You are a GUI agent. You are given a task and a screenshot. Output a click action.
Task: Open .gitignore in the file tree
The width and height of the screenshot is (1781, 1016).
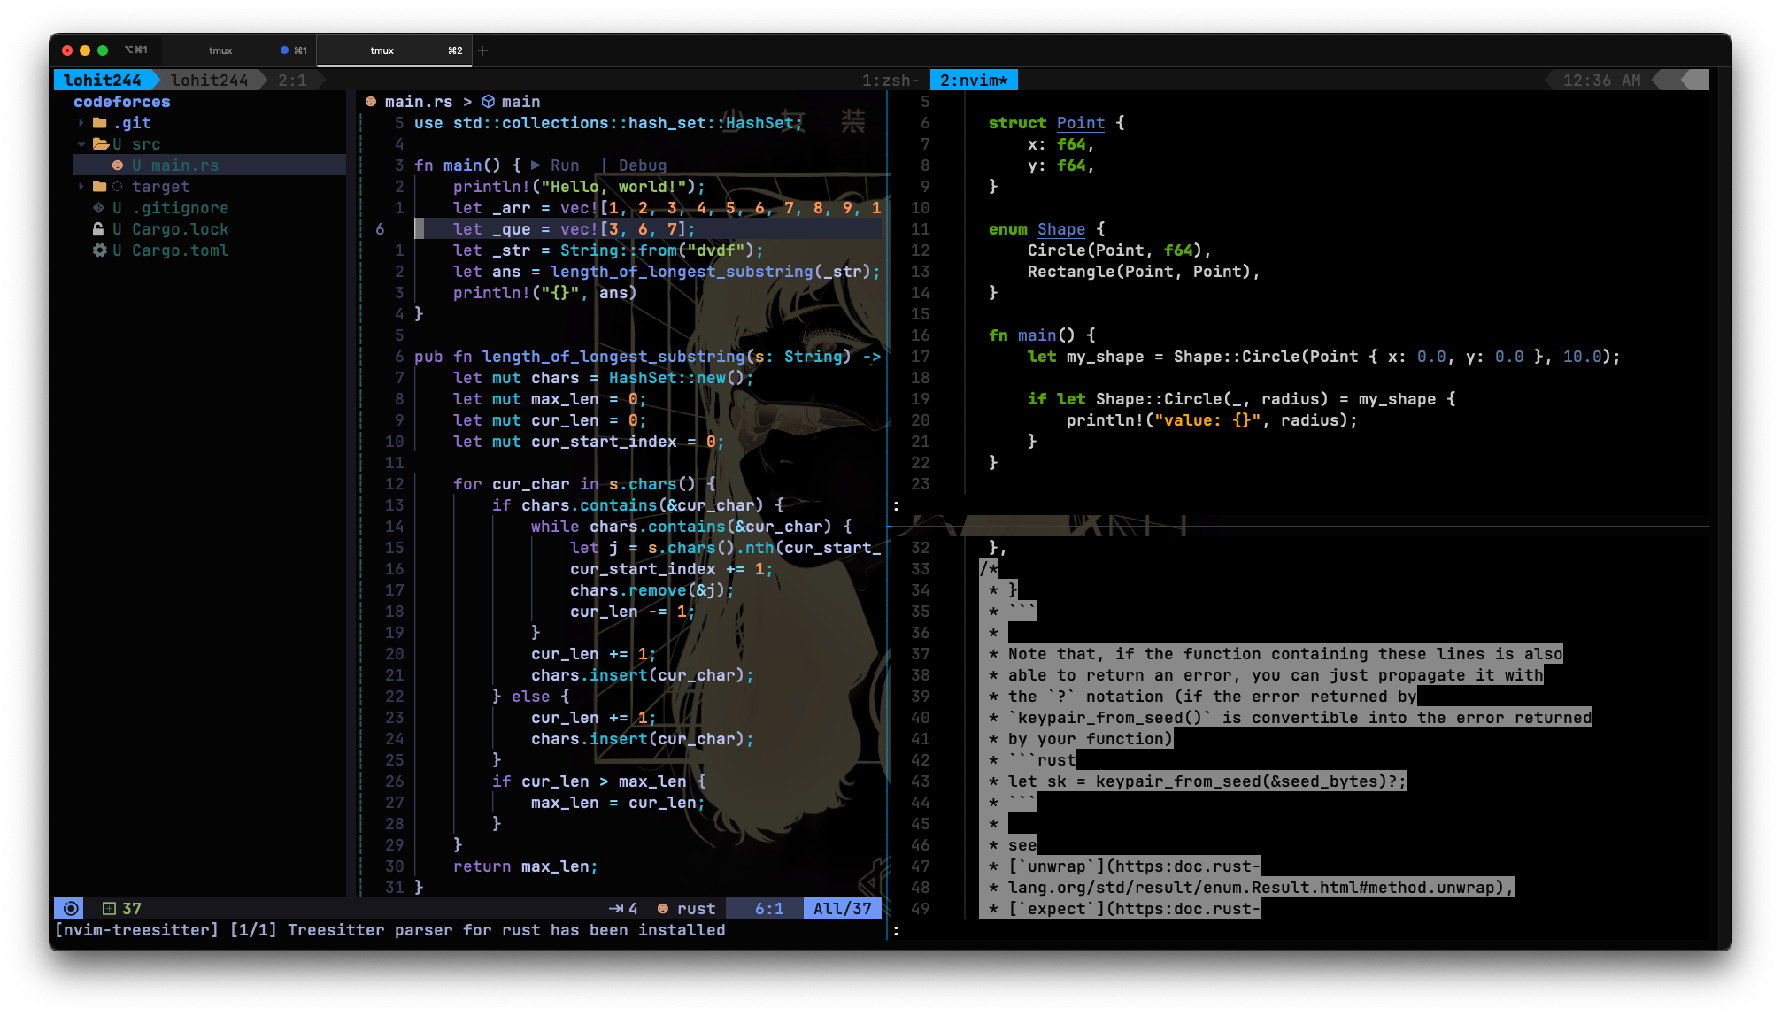[x=181, y=208]
